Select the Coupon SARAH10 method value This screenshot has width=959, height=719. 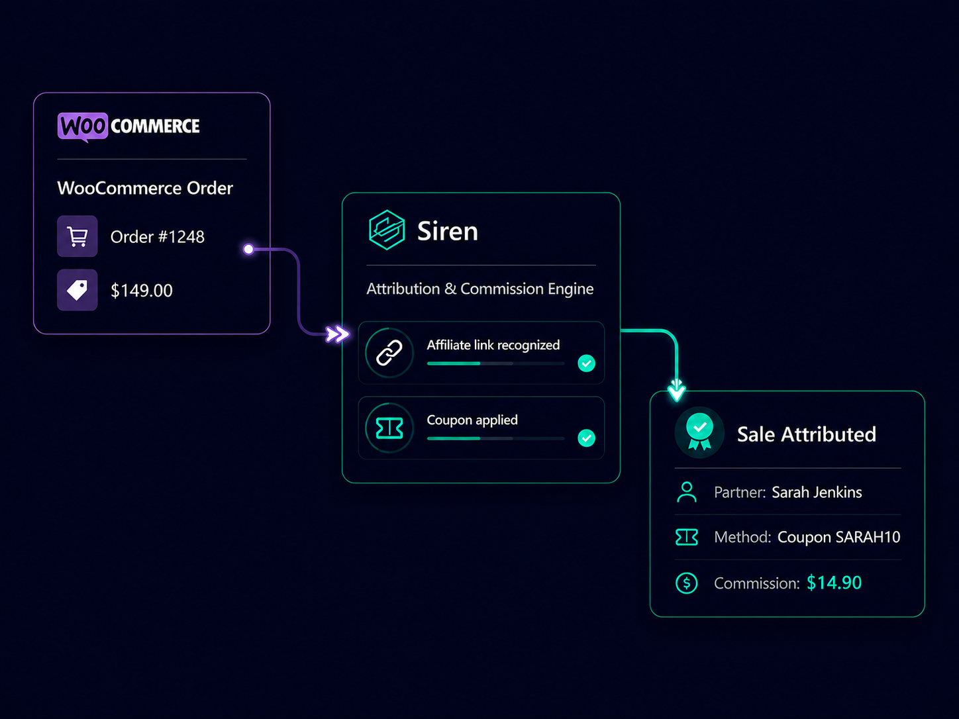point(838,537)
